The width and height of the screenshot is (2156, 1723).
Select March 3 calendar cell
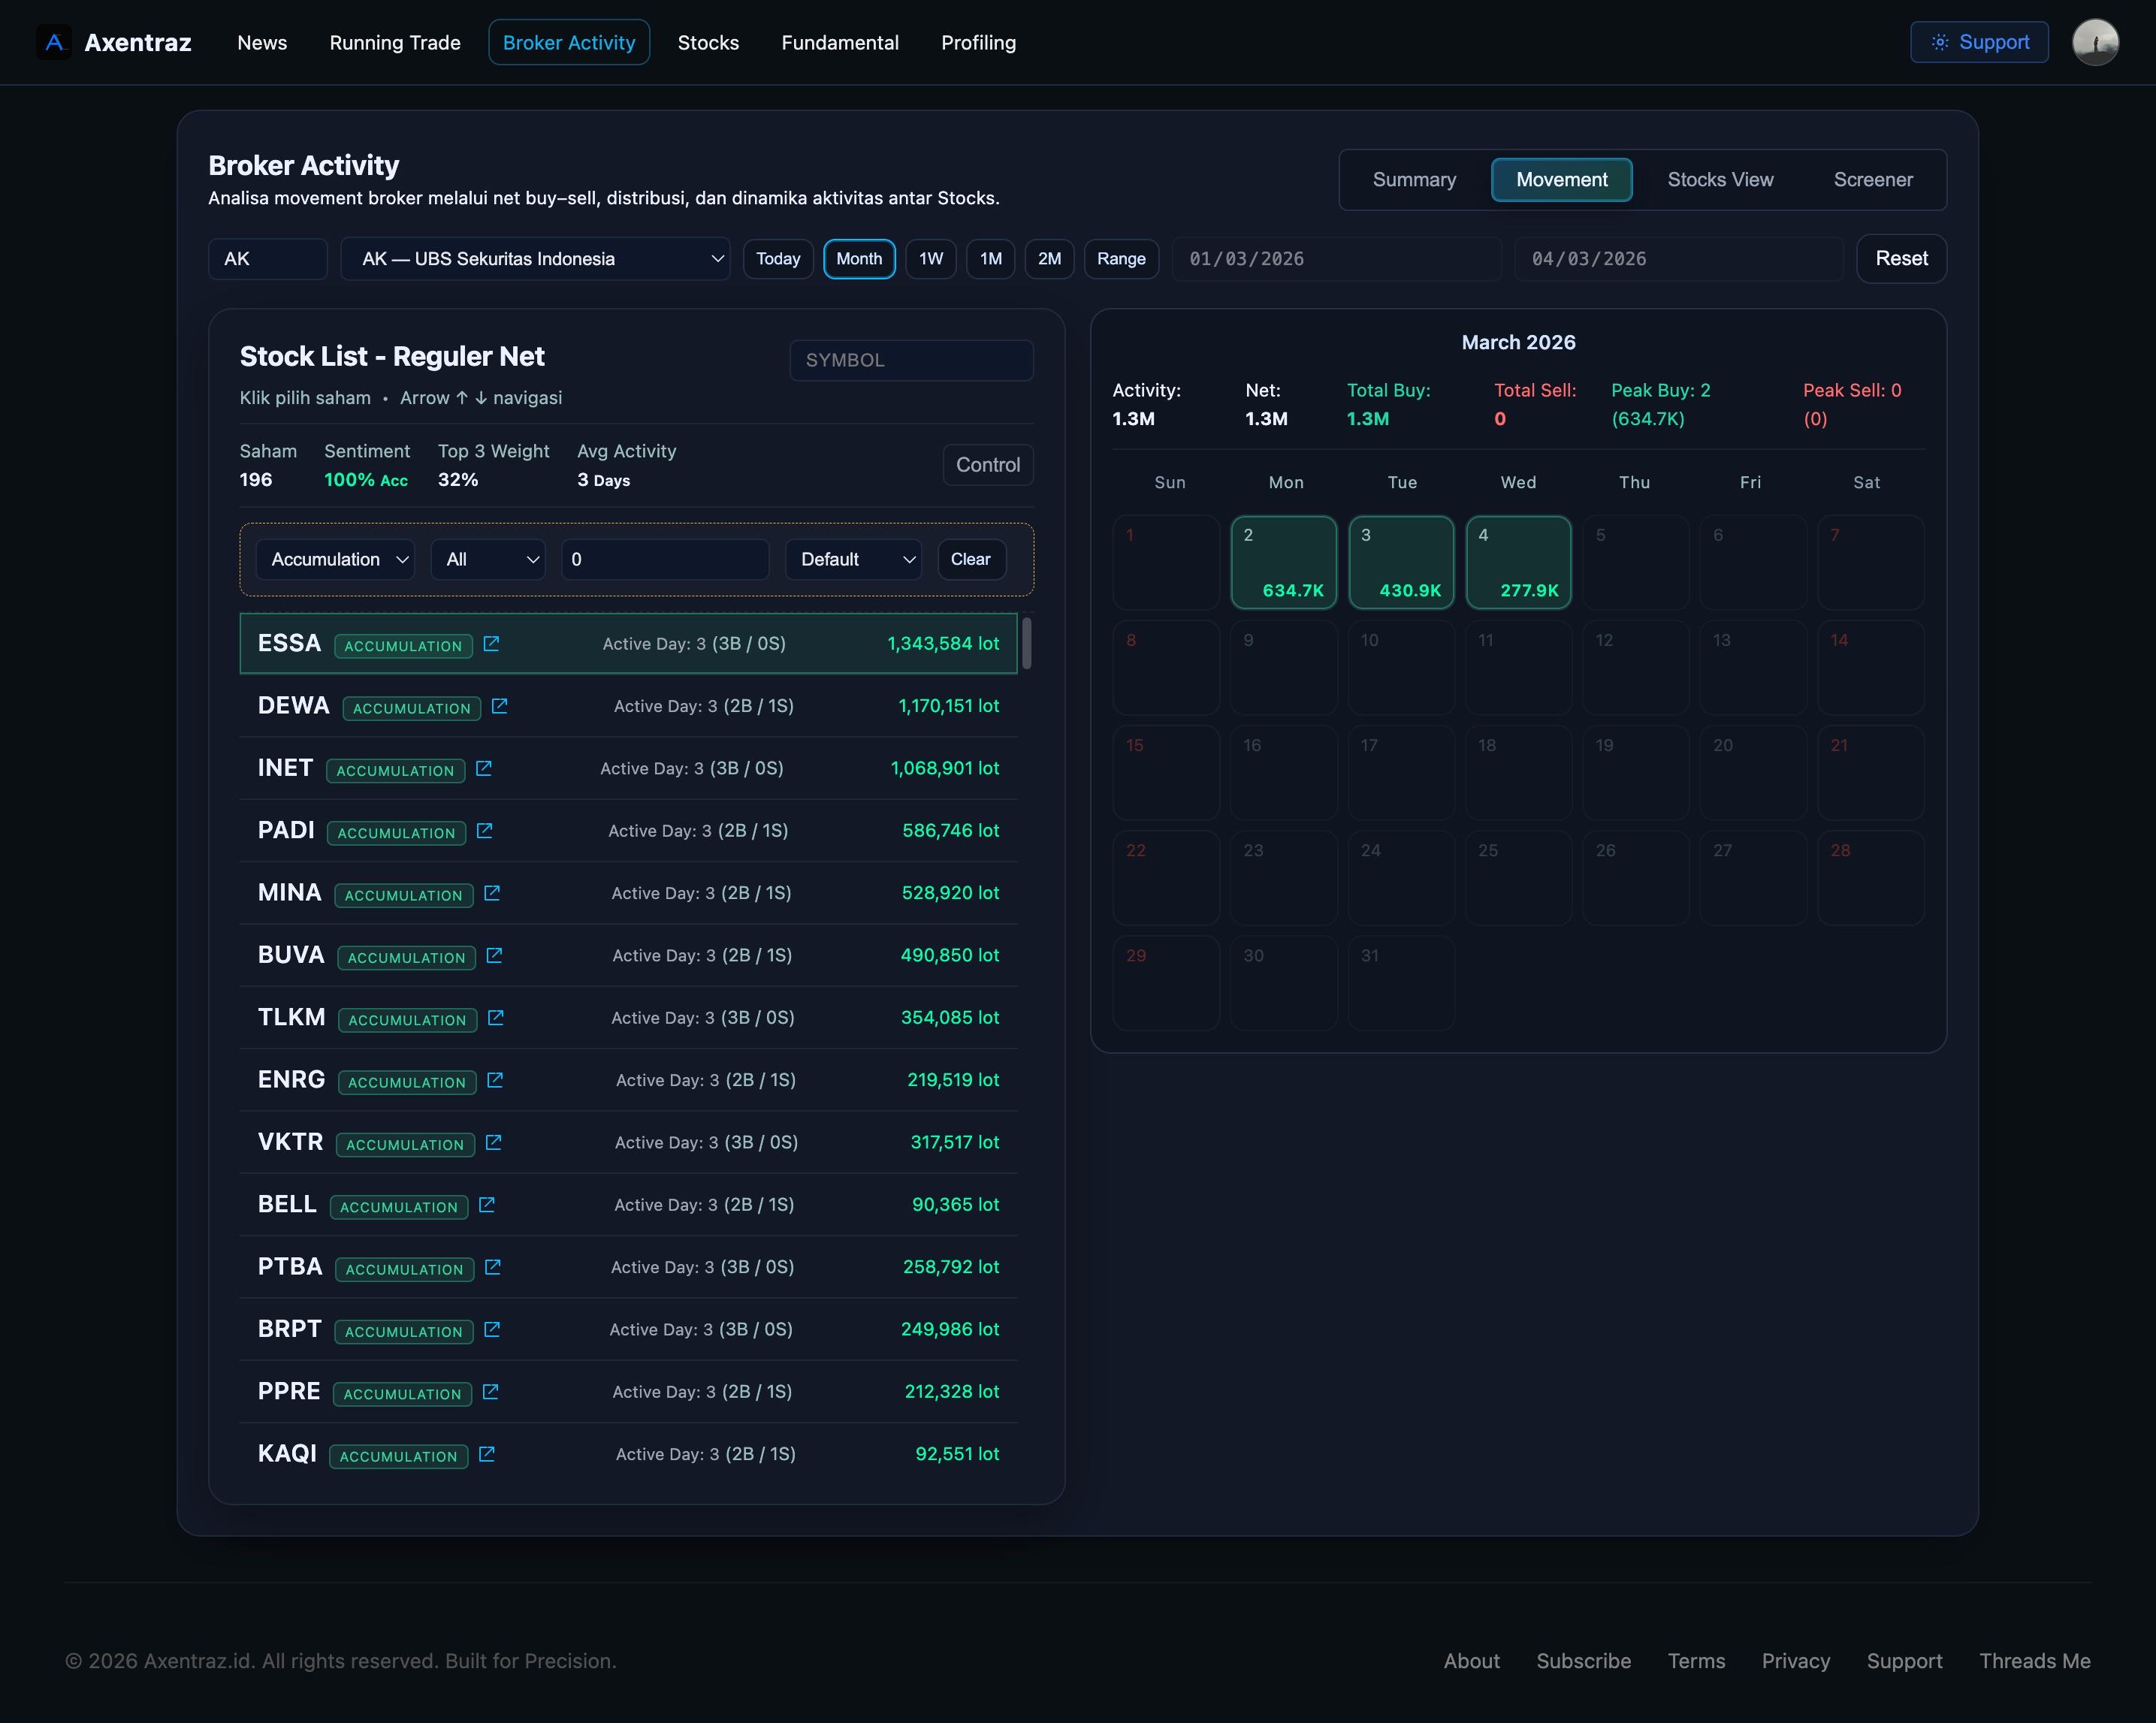click(x=1401, y=562)
